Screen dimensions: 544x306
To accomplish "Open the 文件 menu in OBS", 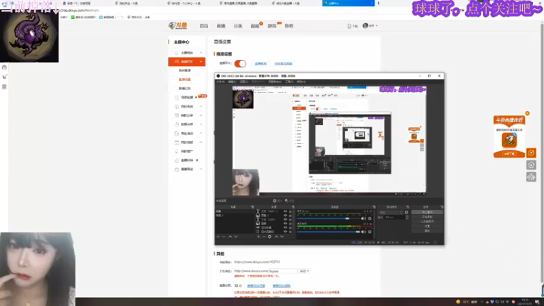I will pyautogui.click(x=220, y=82).
